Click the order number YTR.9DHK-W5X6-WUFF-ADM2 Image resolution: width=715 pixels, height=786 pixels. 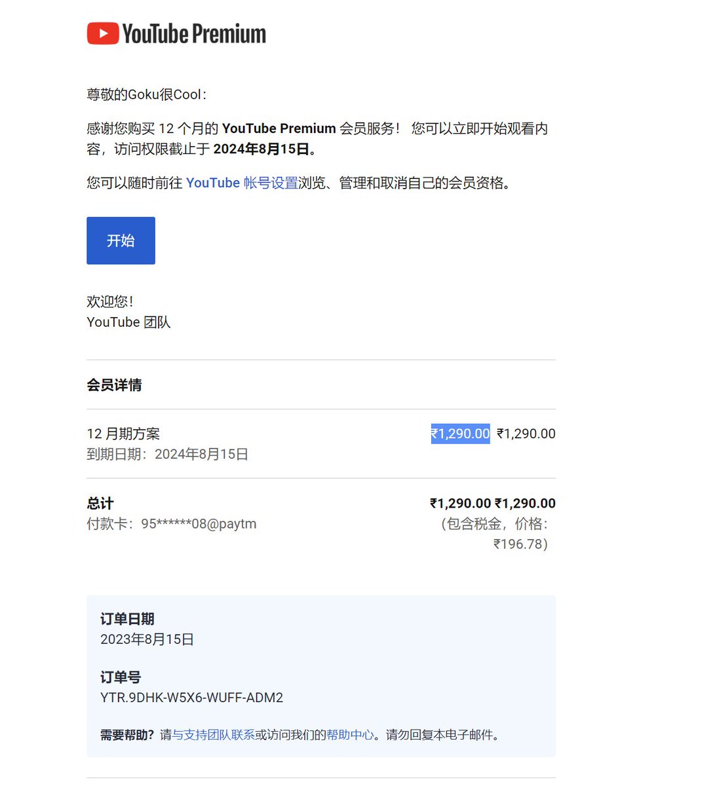[x=191, y=698]
